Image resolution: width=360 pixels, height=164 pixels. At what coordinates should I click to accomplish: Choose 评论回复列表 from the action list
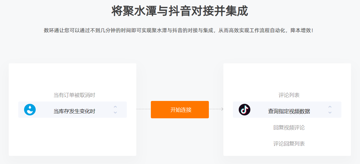click(289, 144)
